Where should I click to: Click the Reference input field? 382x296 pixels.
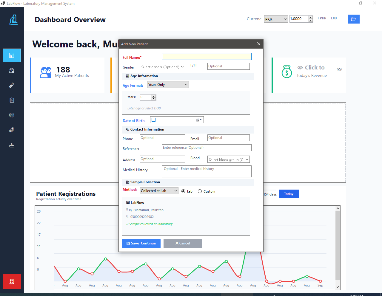coord(207,148)
